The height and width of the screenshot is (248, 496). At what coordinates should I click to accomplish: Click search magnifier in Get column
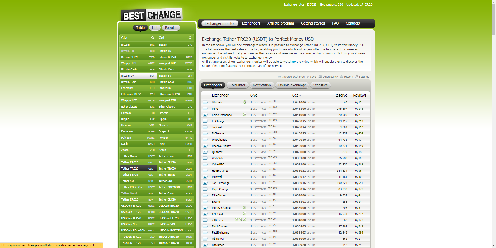pos(190,38)
